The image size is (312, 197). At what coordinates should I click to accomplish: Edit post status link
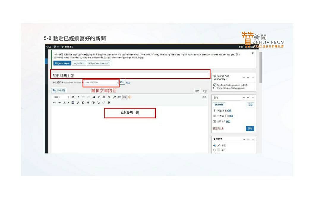tap(229, 111)
